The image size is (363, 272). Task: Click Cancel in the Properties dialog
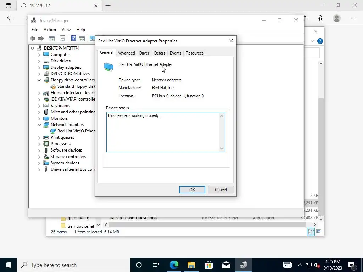pos(221,190)
